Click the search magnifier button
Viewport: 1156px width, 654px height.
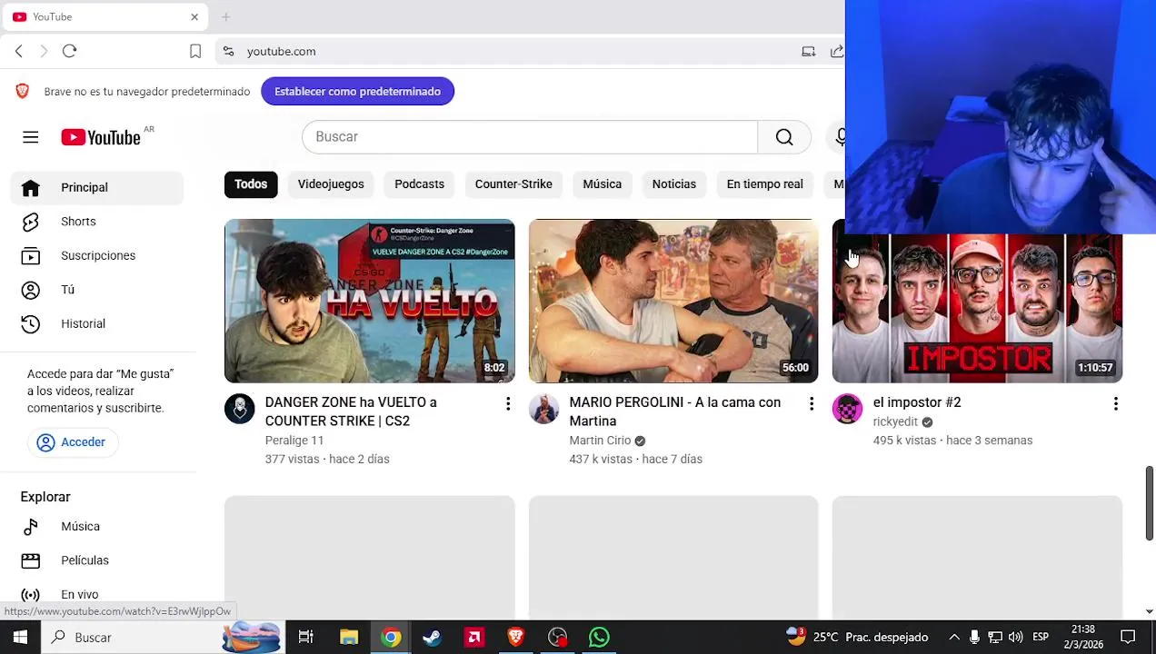click(784, 137)
